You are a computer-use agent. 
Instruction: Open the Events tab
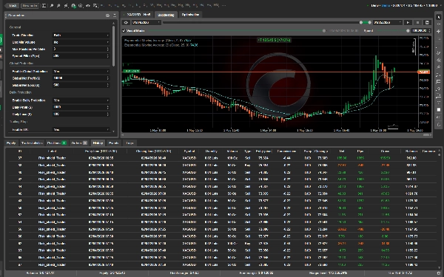click(x=113, y=143)
